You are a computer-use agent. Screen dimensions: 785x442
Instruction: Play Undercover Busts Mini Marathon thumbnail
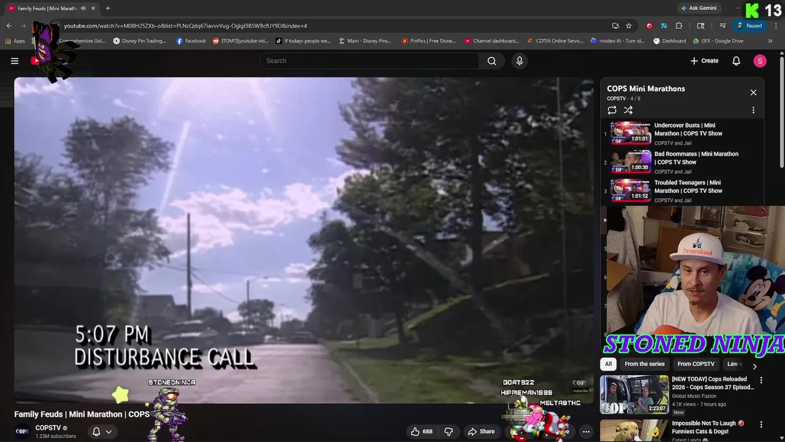click(x=630, y=133)
